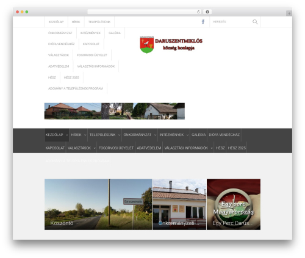
Task: Open the Egy Perc Magyarország slide
Action: coord(234,204)
